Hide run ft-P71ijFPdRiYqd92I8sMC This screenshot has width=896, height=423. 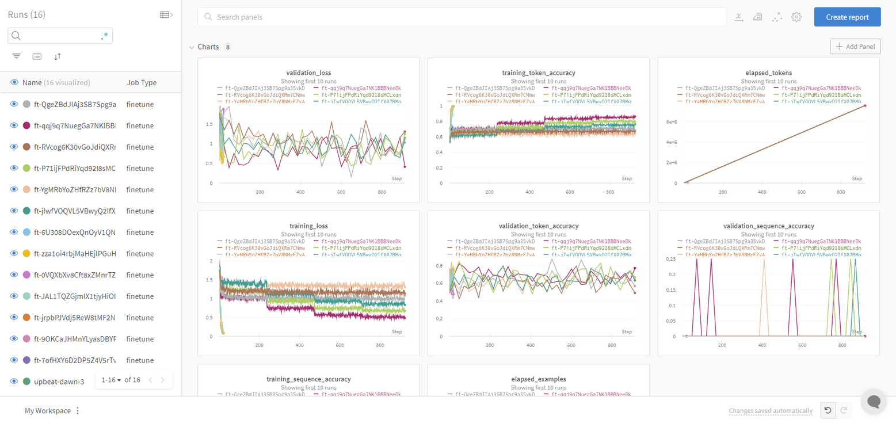click(14, 168)
